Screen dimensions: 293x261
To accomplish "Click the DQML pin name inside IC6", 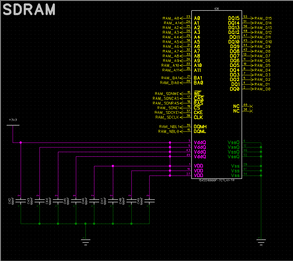I will tap(200, 131).
